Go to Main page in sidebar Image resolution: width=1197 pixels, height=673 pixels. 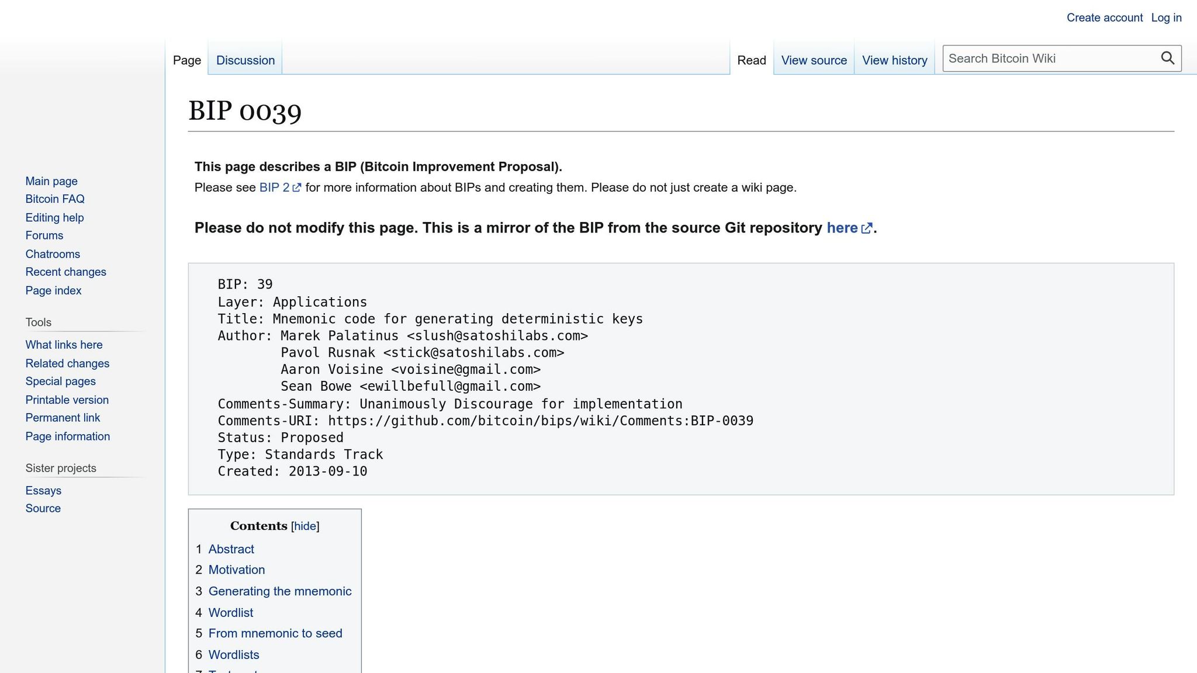point(51,181)
